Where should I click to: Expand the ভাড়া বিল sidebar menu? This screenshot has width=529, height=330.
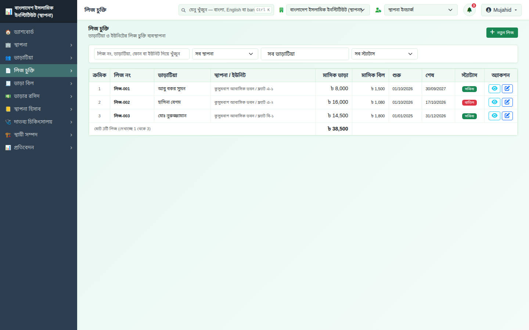click(x=39, y=83)
